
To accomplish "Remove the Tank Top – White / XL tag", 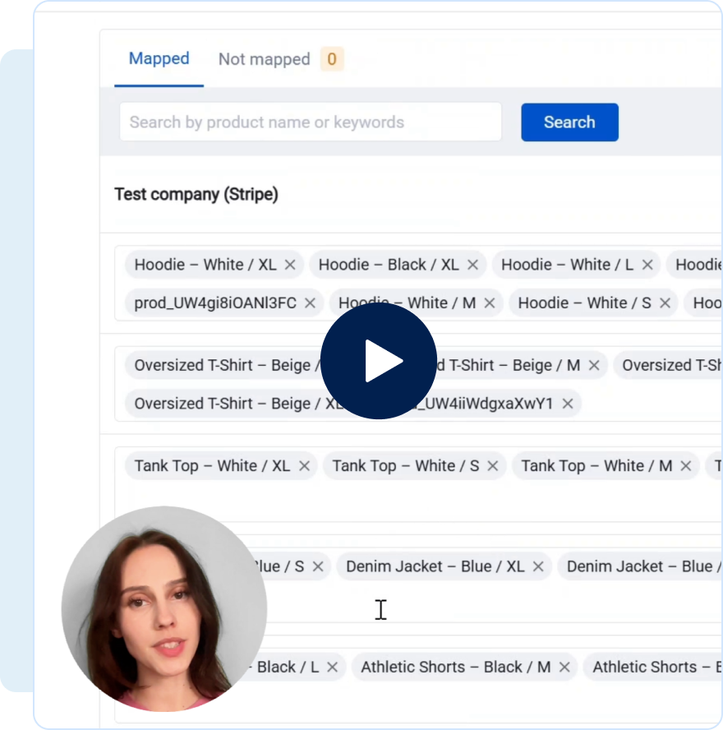I will (304, 465).
